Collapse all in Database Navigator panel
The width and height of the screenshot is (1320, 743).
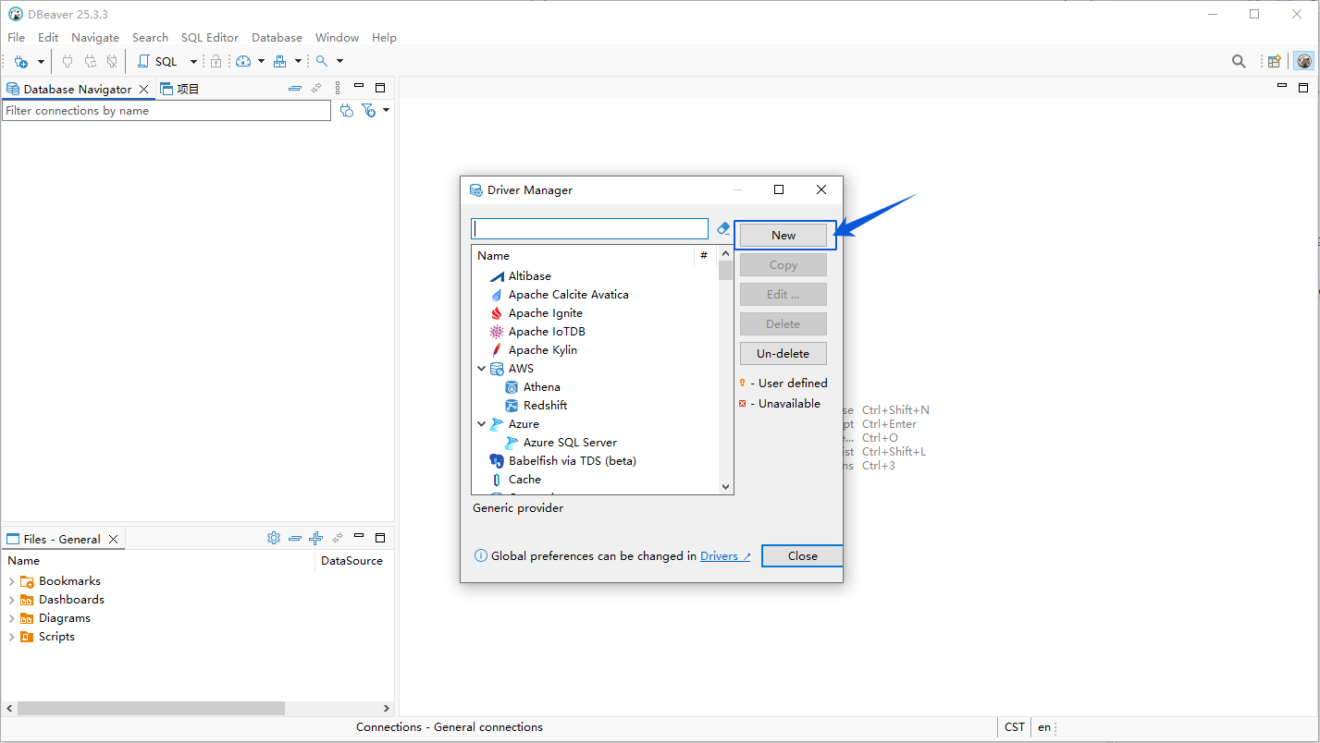point(295,89)
